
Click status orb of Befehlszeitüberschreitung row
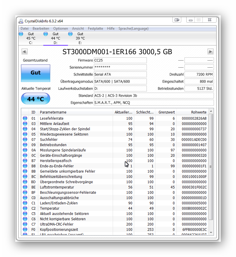point(25,176)
